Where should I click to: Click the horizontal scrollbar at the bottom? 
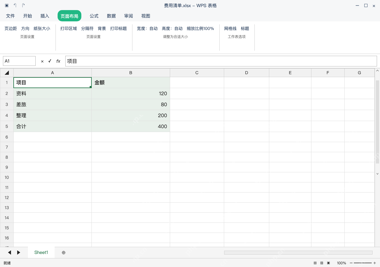click(x=298, y=252)
